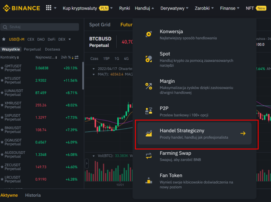
Task: Click the P2P people icon
Action: [149, 111]
